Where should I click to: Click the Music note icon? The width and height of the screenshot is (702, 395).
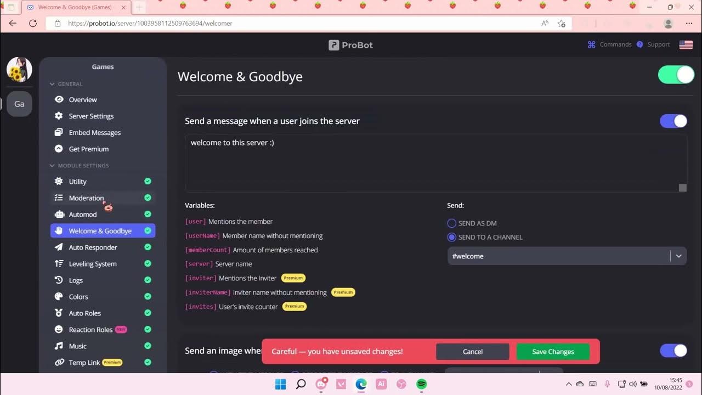click(59, 346)
